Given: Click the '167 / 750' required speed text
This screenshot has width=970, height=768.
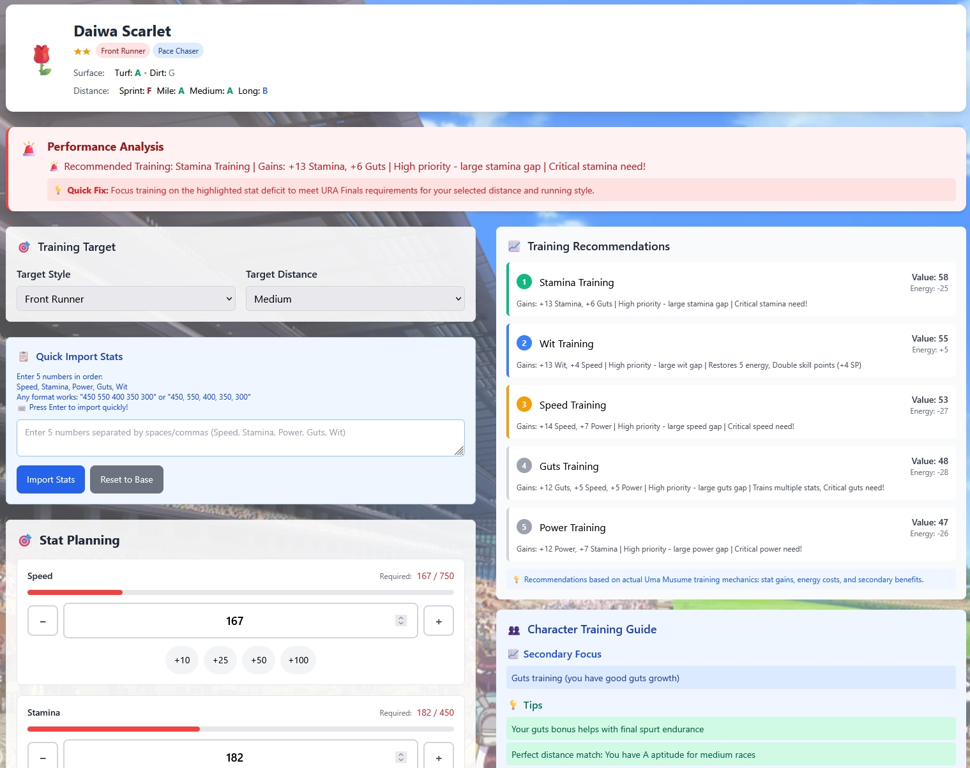Looking at the screenshot, I should coord(436,576).
